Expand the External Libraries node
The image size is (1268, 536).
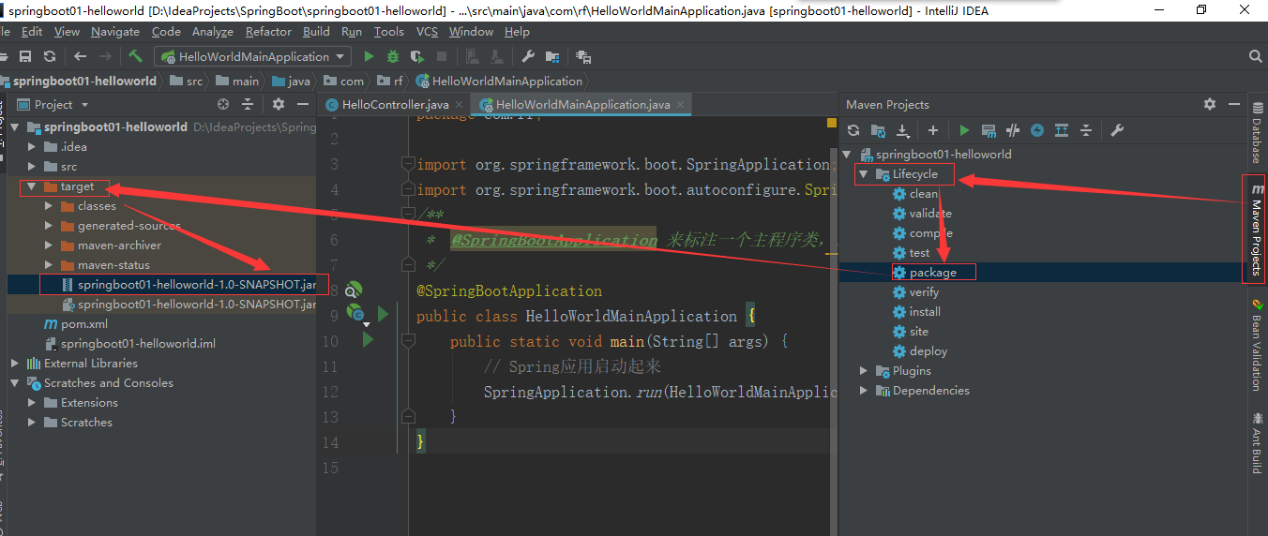click(15, 364)
